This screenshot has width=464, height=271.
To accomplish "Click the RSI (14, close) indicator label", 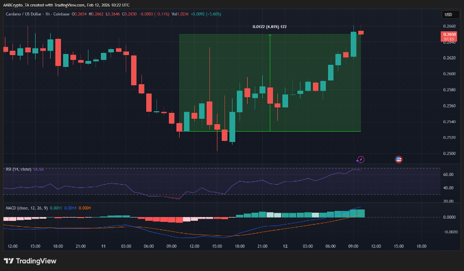I will click(18, 170).
